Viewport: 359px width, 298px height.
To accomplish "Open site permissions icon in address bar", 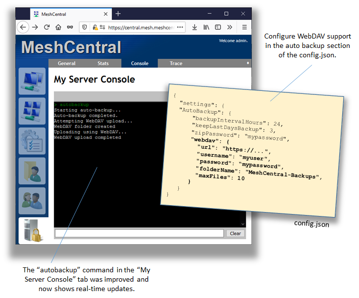I will (102, 28).
